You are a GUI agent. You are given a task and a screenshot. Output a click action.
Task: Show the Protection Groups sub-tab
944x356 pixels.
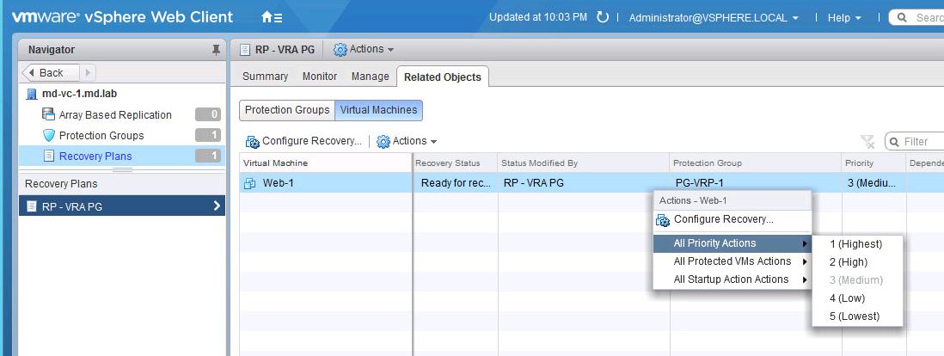[x=287, y=110]
